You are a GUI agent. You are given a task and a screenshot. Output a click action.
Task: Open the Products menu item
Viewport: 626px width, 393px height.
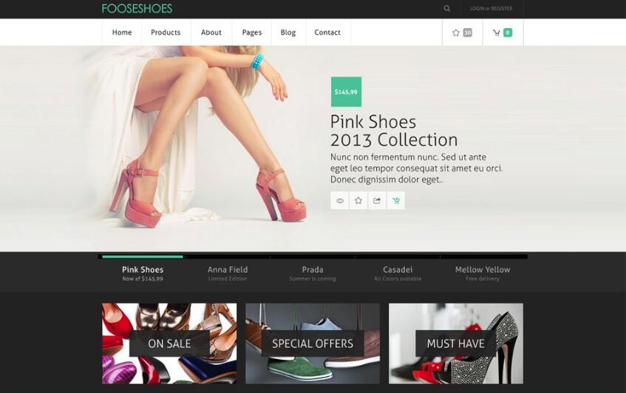point(166,33)
